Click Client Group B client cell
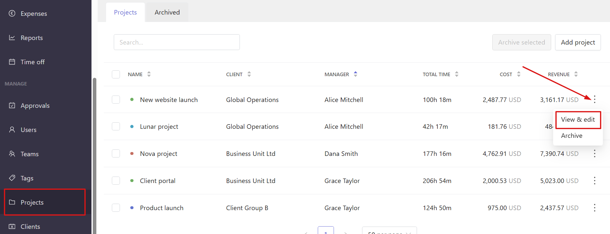The image size is (610, 234). [247, 208]
